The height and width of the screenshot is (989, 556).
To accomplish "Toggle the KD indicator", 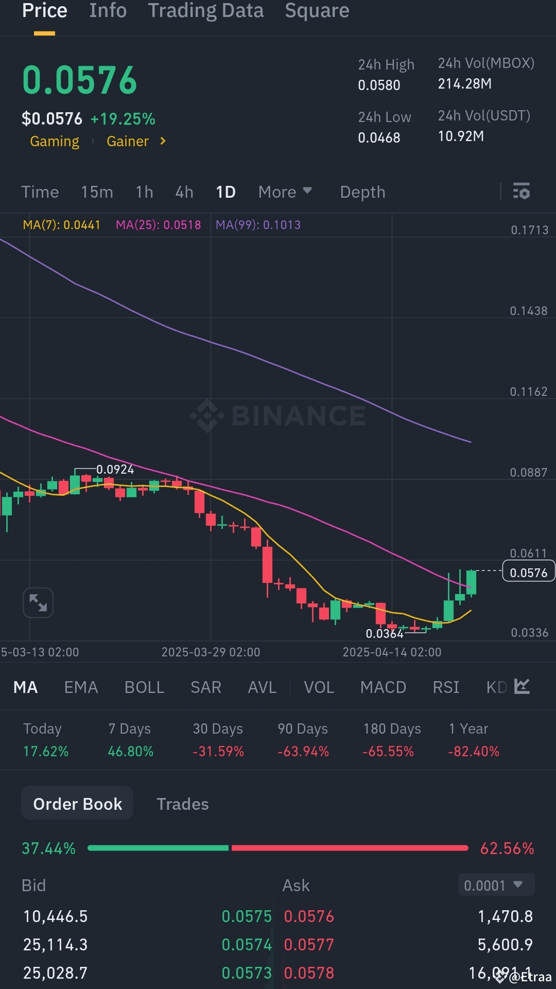I will [497, 687].
